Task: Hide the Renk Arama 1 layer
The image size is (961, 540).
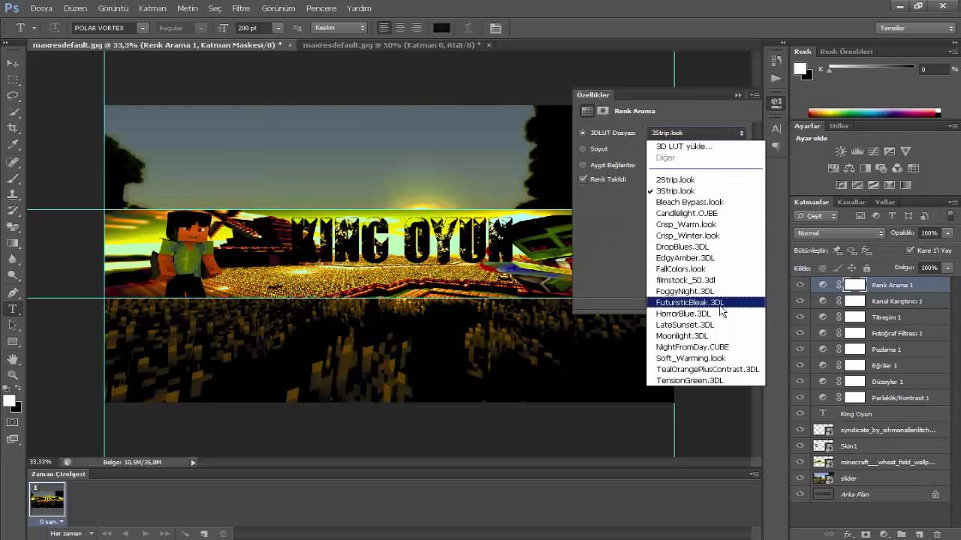Action: click(x=800, y=285)
